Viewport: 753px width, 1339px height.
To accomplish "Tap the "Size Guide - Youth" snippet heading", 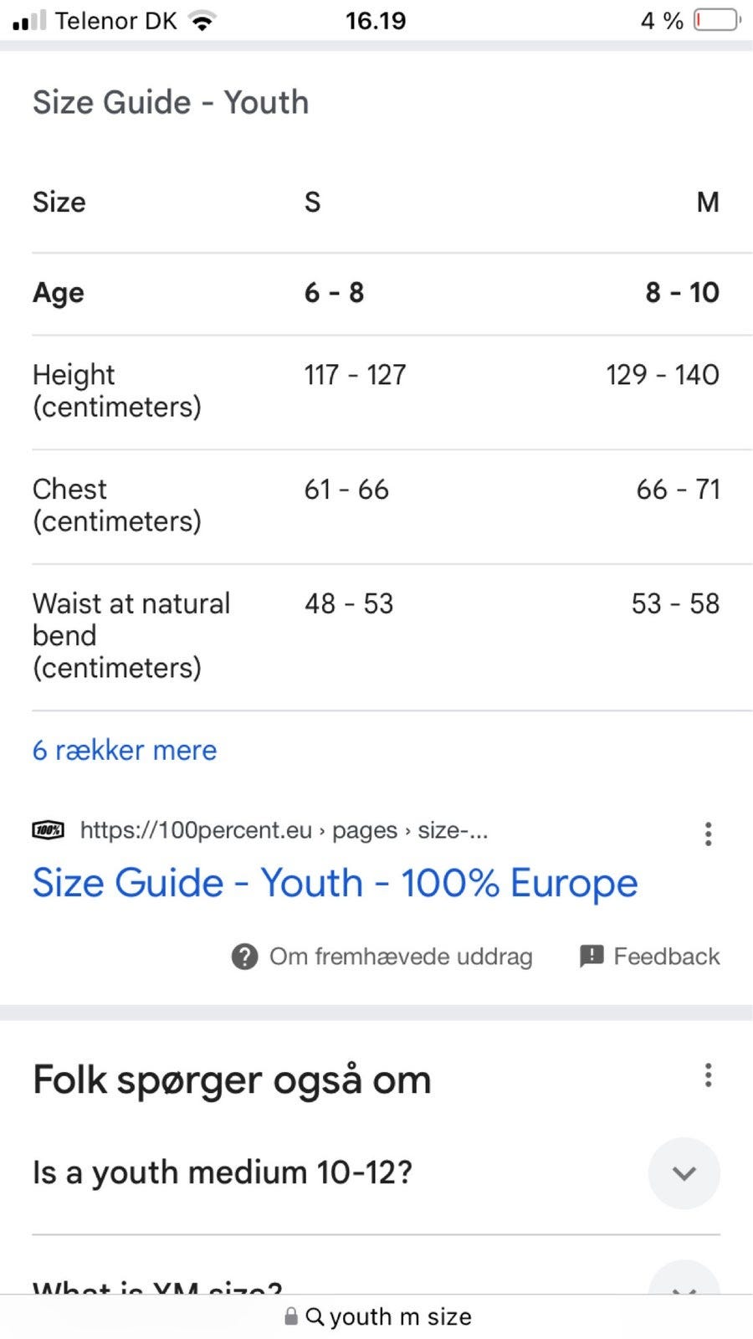I will pyautogui.click(x=171, y=102).
